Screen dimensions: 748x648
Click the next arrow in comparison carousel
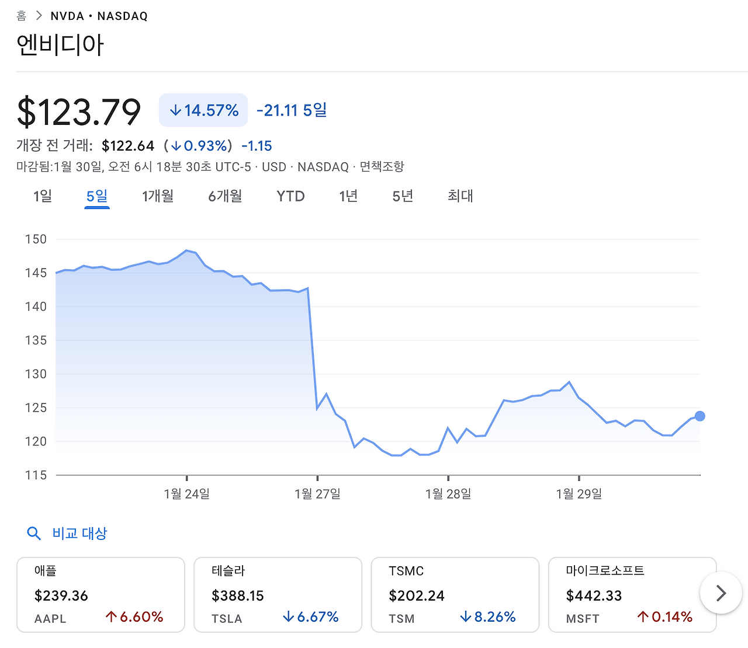point(721,593)
